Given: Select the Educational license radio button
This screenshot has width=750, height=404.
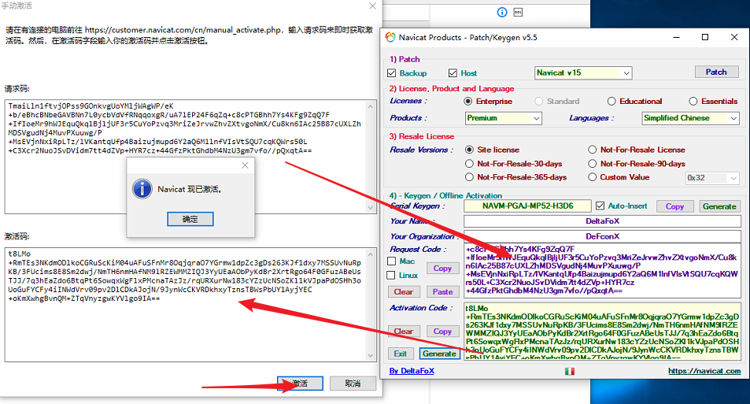Looking at the screenshot, I should [x=611, y=101].
